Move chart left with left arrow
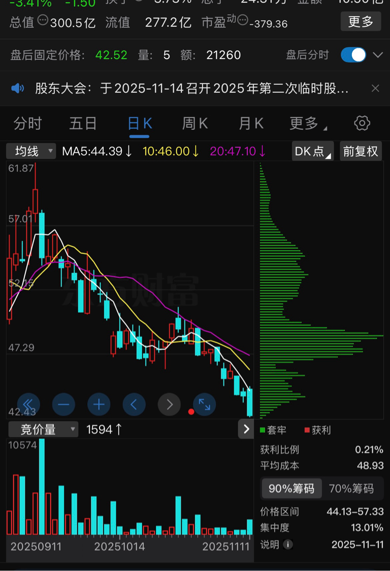The height and width of the screenshot is (571, 390). (134, 404)
